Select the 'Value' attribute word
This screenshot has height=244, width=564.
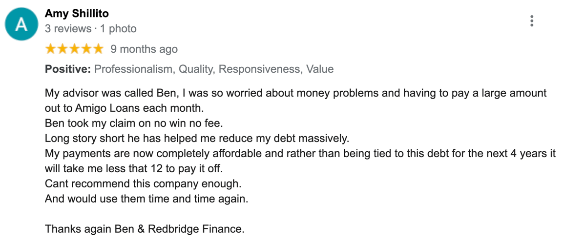(x=320, y=69)
